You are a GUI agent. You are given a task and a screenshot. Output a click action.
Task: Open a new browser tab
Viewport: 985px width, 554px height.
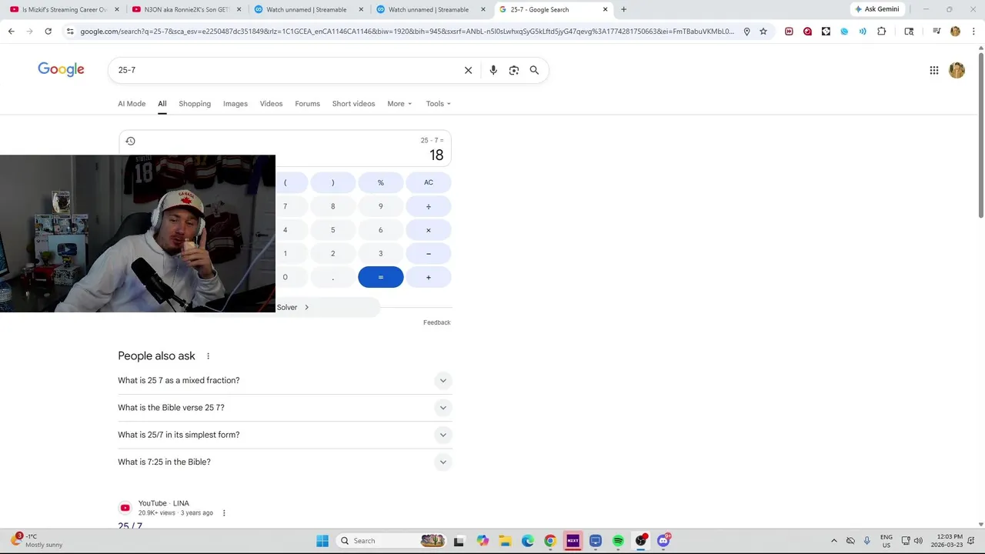623,9
